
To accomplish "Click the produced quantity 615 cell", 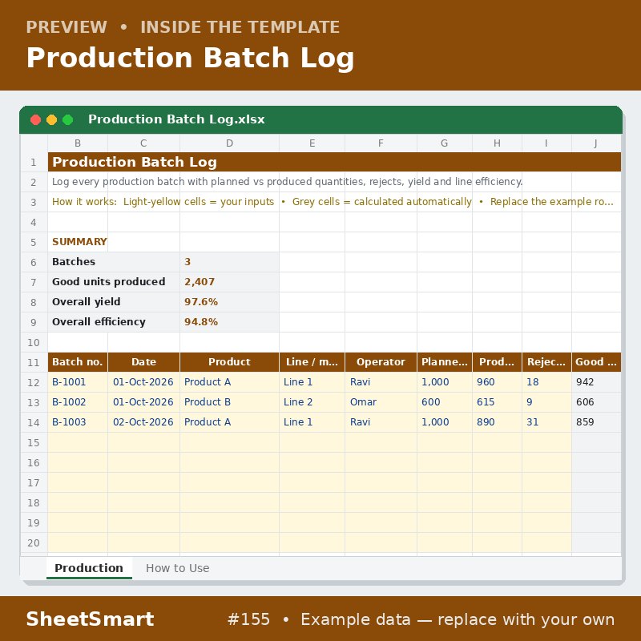I will 497,402.
